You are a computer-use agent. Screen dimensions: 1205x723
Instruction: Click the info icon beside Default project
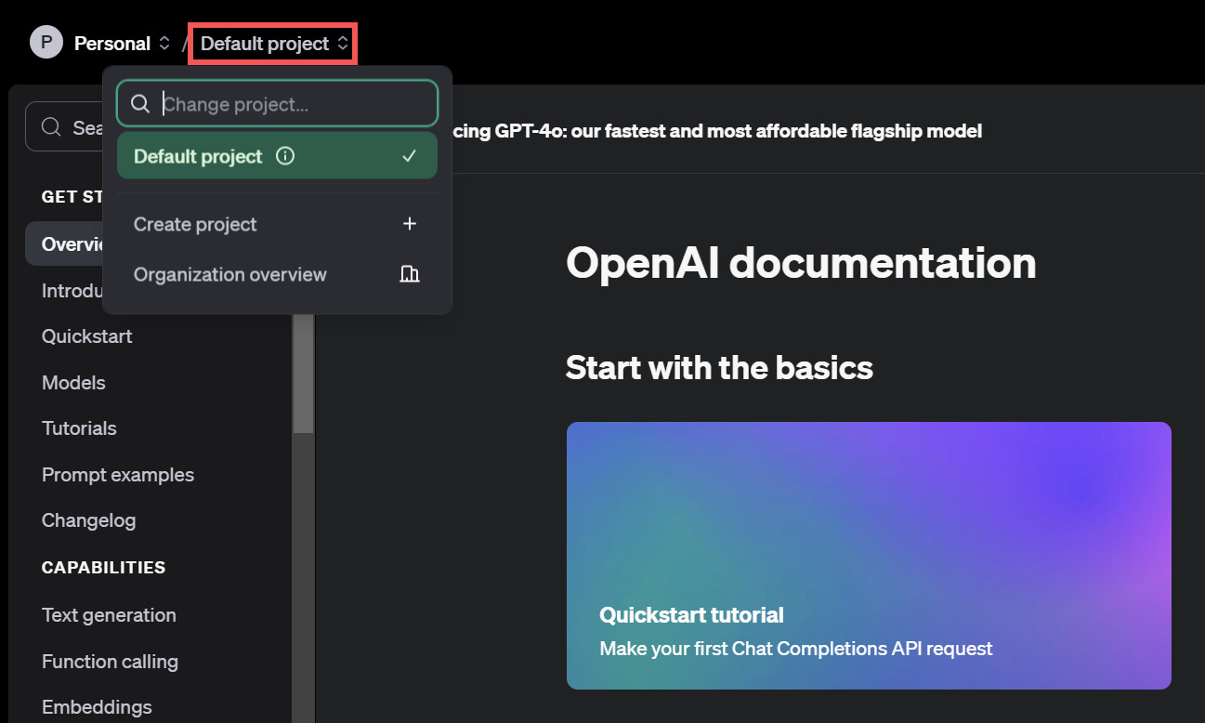click(x=285, y=156)
